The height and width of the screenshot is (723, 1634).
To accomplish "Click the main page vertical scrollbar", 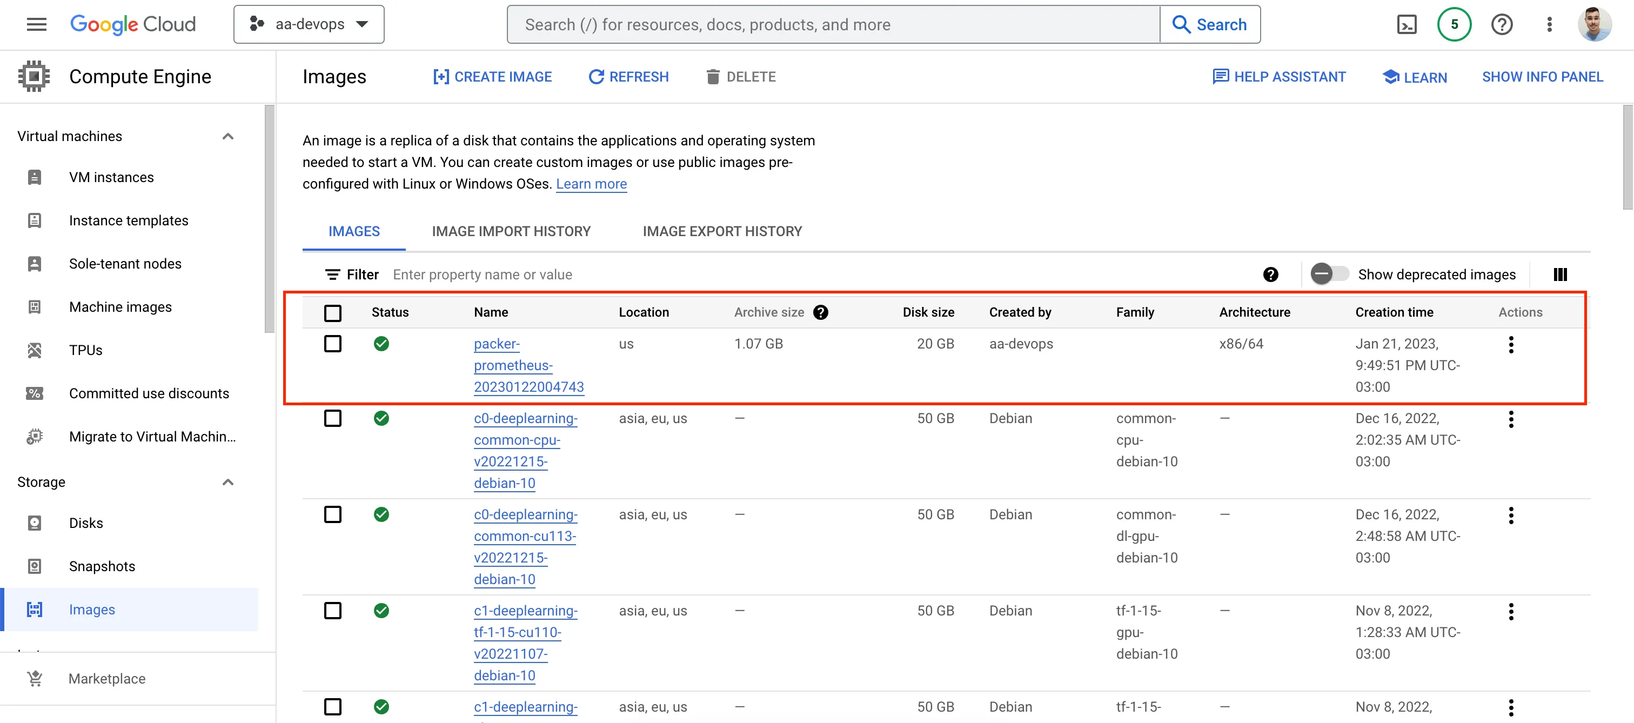I will [x=1627, y=157].
